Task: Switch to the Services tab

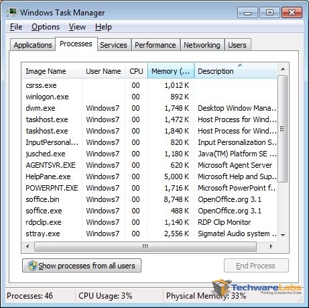Action: (x=113, y=45)
